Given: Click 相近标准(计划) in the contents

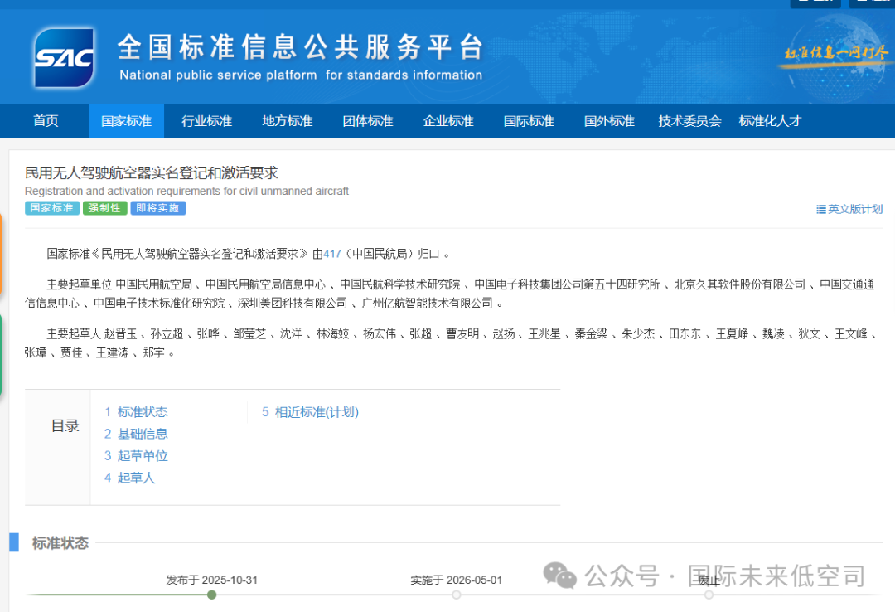Looking at the screenshot, I should [317, 411].
